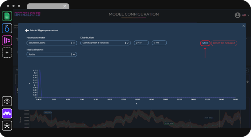Click the μ 4.0 input field

pos(141,43)
